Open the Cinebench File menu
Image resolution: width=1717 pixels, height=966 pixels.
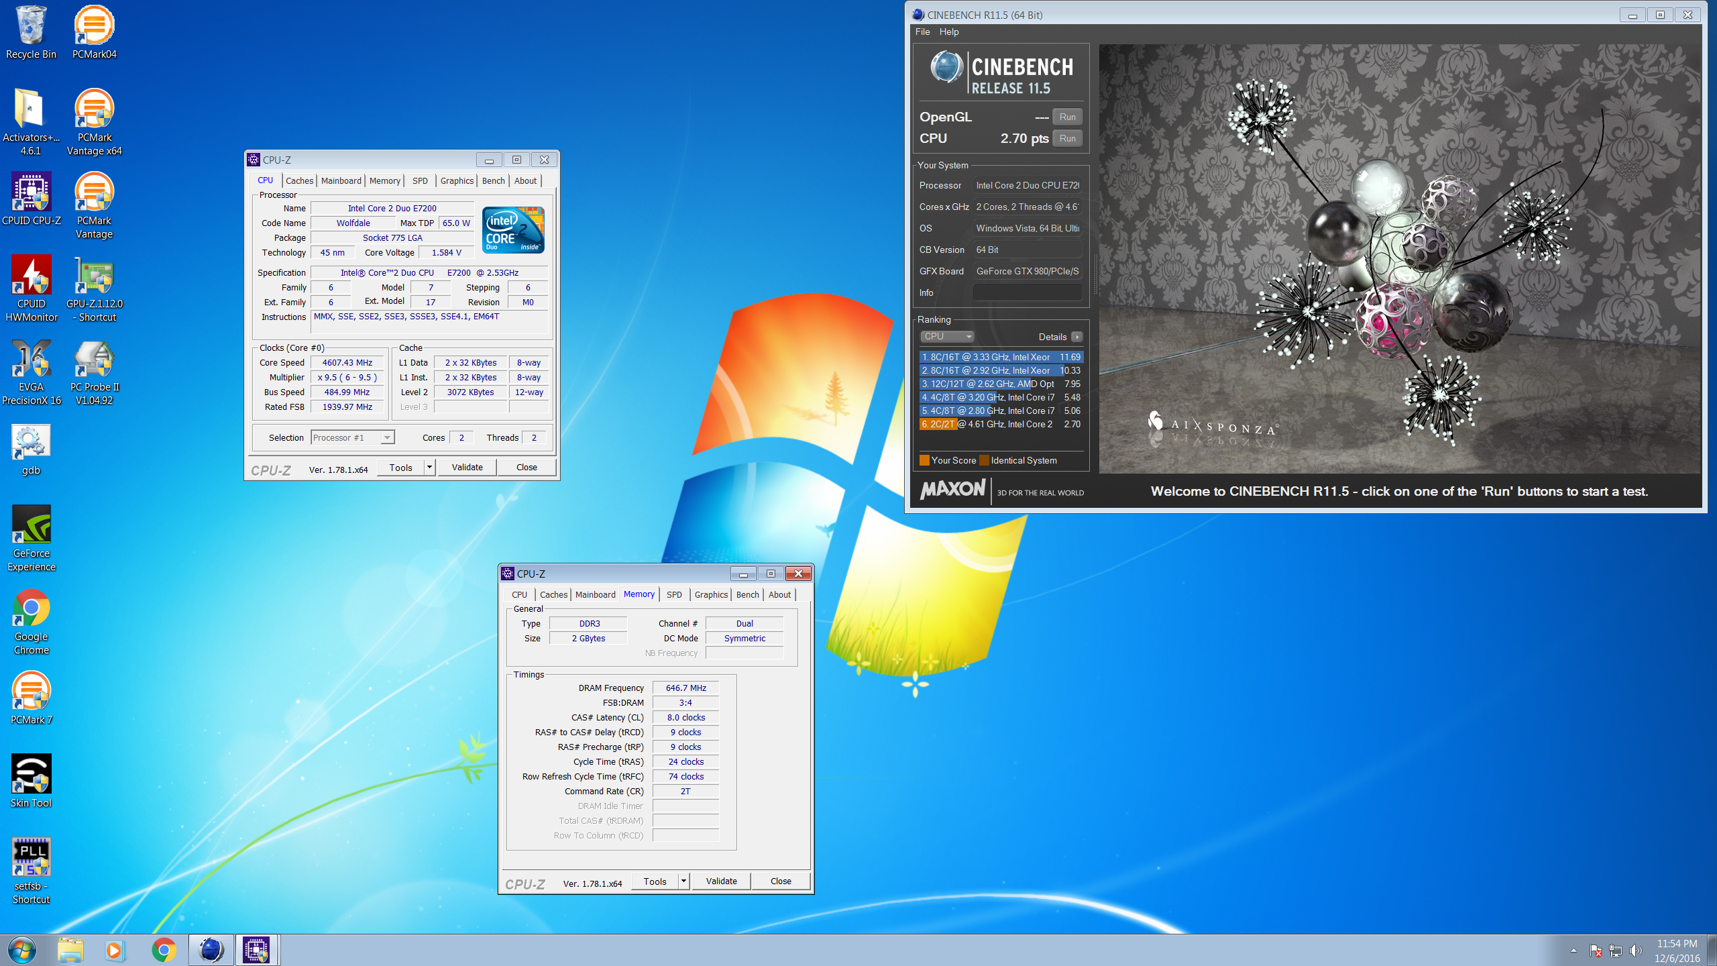tap(923, 32)
